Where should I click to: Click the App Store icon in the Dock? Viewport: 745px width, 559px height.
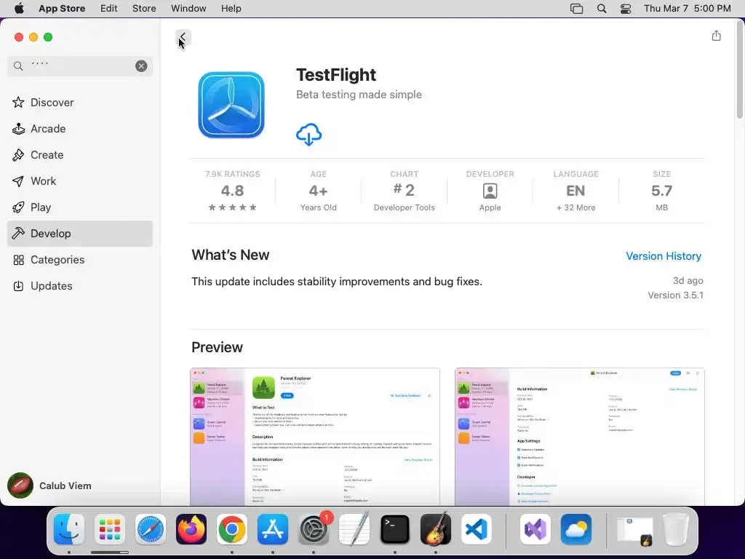[x=273, y=529]
